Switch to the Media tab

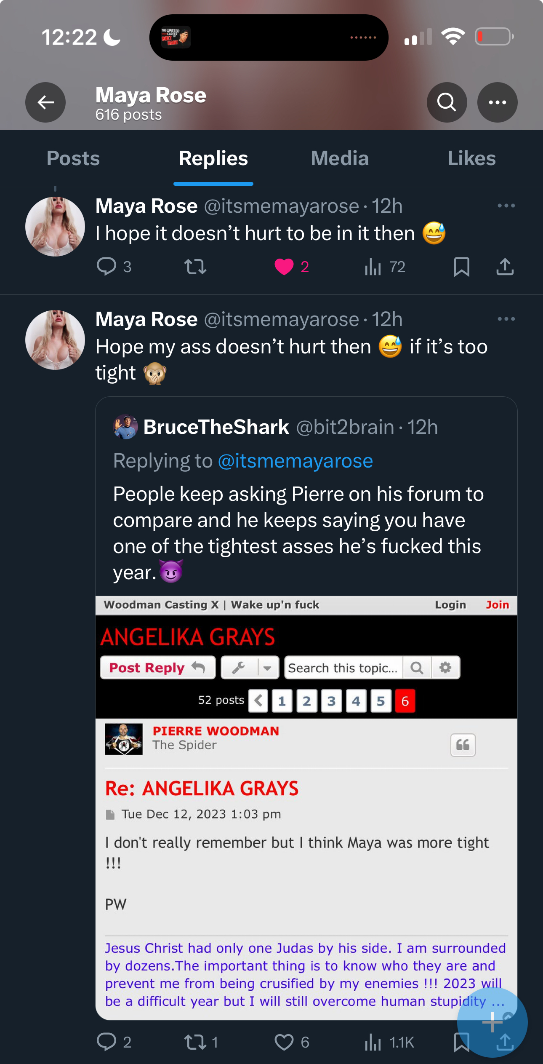tap(340, 158)
